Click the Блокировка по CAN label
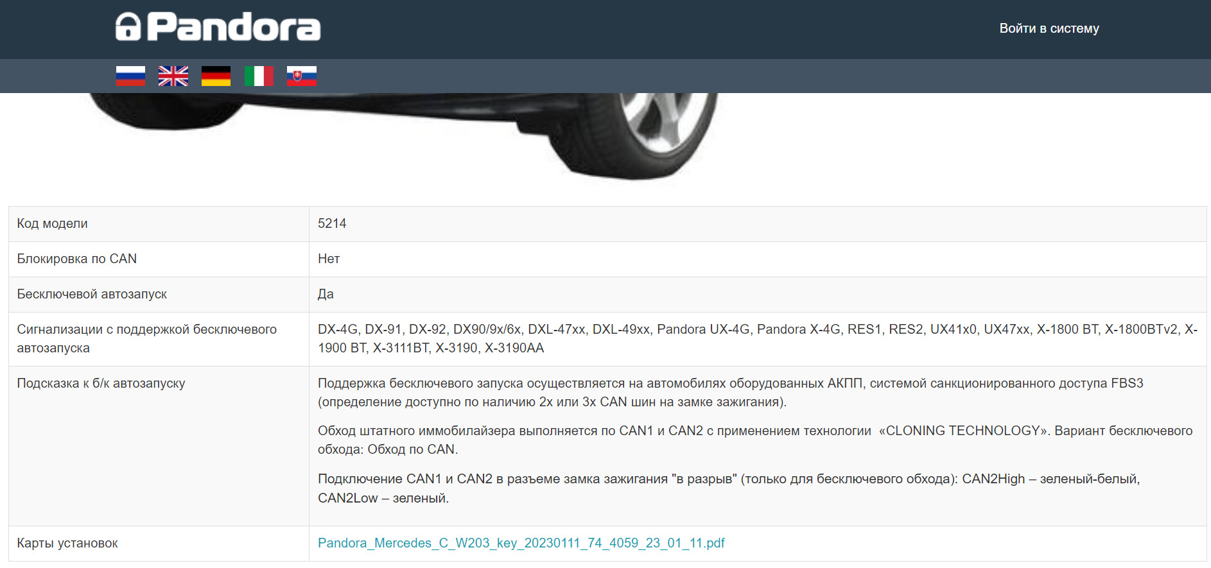Screen dimensions: 1211x568 (76, 259)
